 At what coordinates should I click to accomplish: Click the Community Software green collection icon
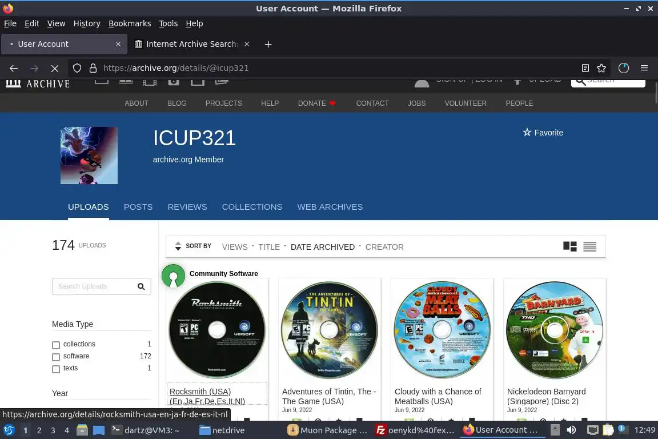tap(173, 276)
